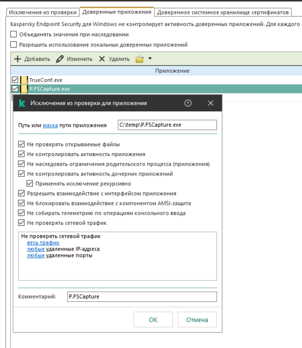Click the Добавить toolbar label

37,59
